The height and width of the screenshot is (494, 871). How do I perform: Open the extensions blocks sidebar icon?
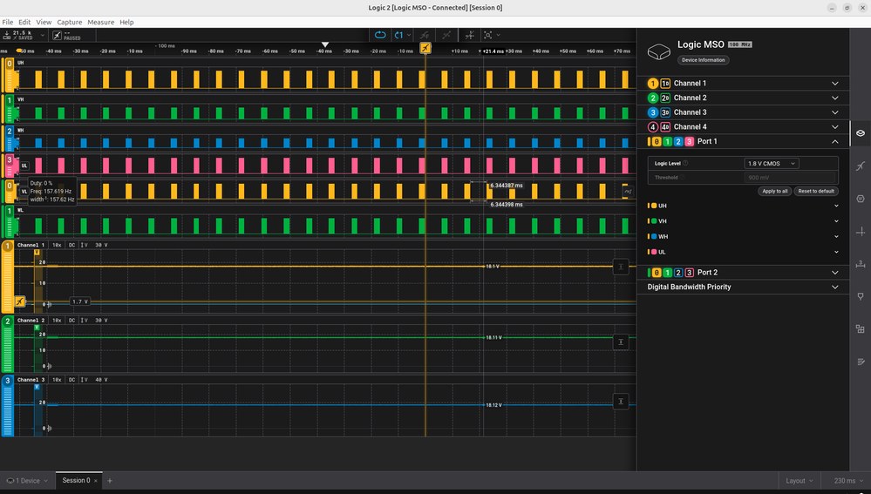860,329
